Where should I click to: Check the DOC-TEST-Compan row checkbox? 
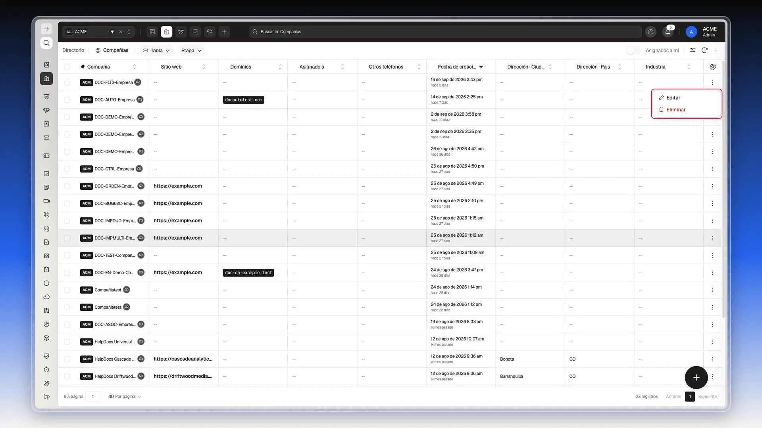click(67, 256)
